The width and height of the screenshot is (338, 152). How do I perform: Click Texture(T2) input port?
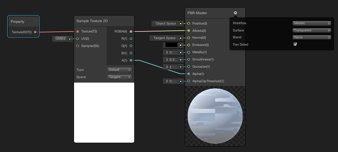click(77, 31)
